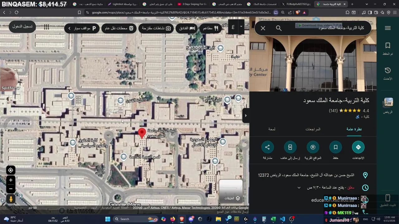The height and width of the screenshot is (224, 399).
Task: Click the Windows Start button
Action: pos(108,219)
